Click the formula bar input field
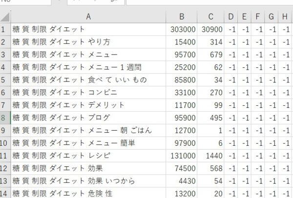This screenshot has width=293, height=198. pos(209,2)
